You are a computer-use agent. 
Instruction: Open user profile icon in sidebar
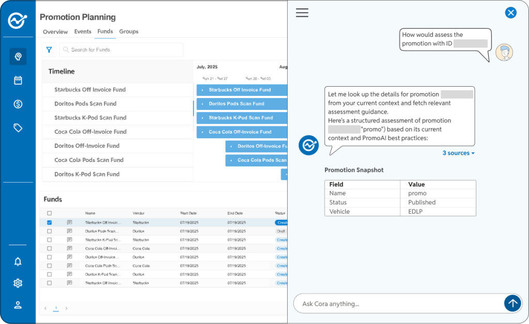[18, 305]
